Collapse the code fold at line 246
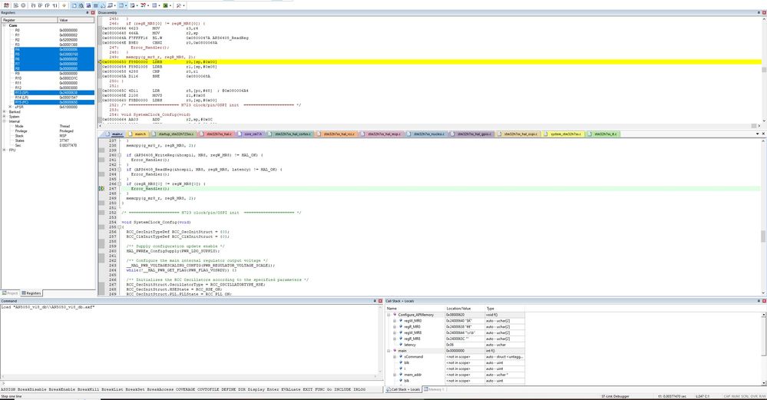Screen dimensions: 767x400 tap(120, 183)
